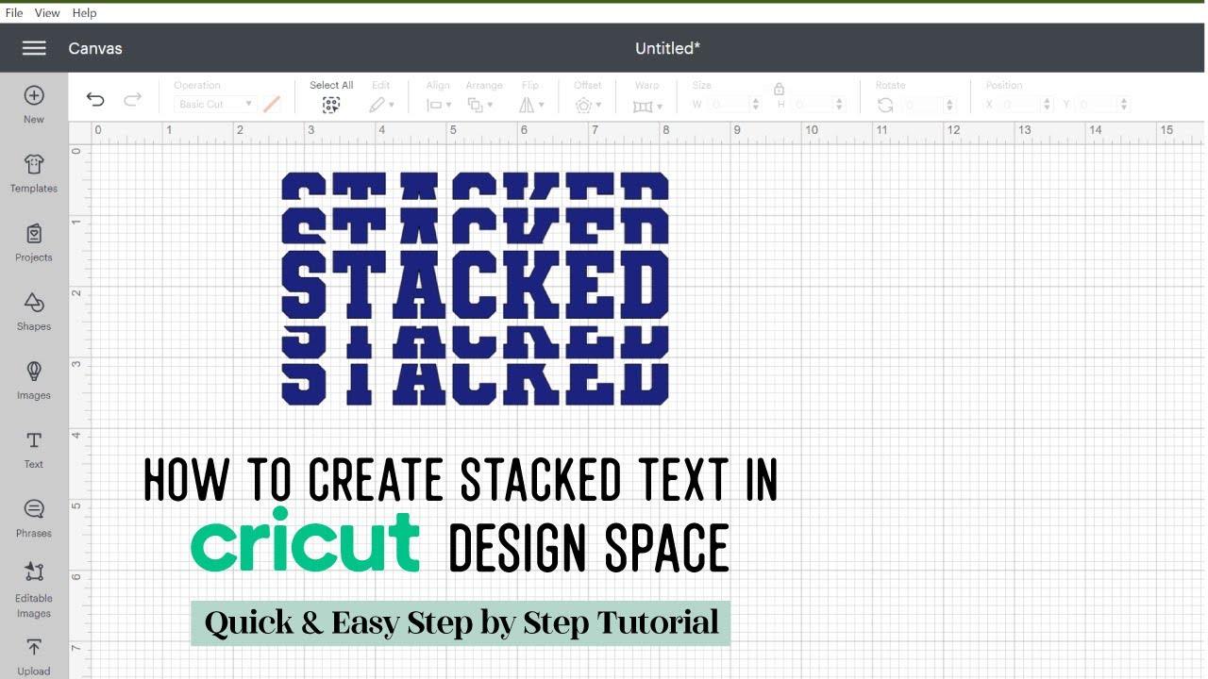Viewport: 1208px width, 679px height.
Task: Click the Untitled* project name
Action: (667, 48)
